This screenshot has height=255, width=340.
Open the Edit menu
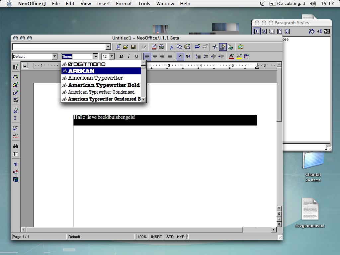[70, 4]
